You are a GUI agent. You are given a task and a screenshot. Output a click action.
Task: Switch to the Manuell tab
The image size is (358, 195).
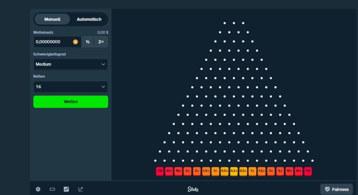[52, 19]
